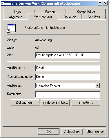Open the Erweitert... settings button
The height and width of the screenshot is (138, 109).
pos(86,103)
